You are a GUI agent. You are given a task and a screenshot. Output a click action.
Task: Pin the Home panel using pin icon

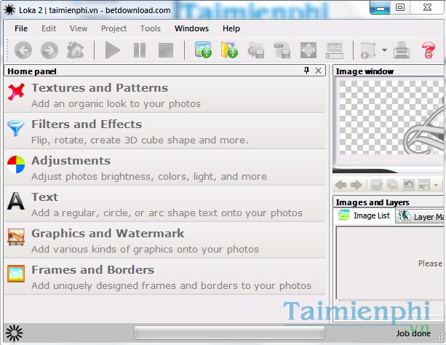(307, 71)
